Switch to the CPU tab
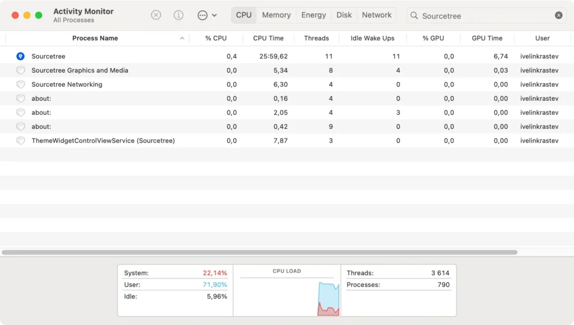 coord(244,15)
